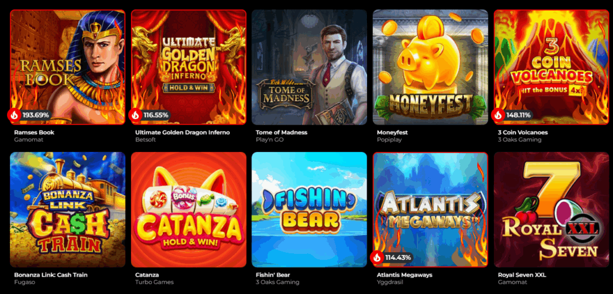Select the Fishin' Bear title link
613x294 pixels.
272,275
